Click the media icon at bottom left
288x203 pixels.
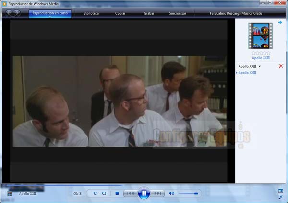[10, 193]
